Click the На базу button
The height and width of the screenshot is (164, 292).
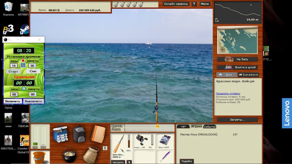pos(237,59)
